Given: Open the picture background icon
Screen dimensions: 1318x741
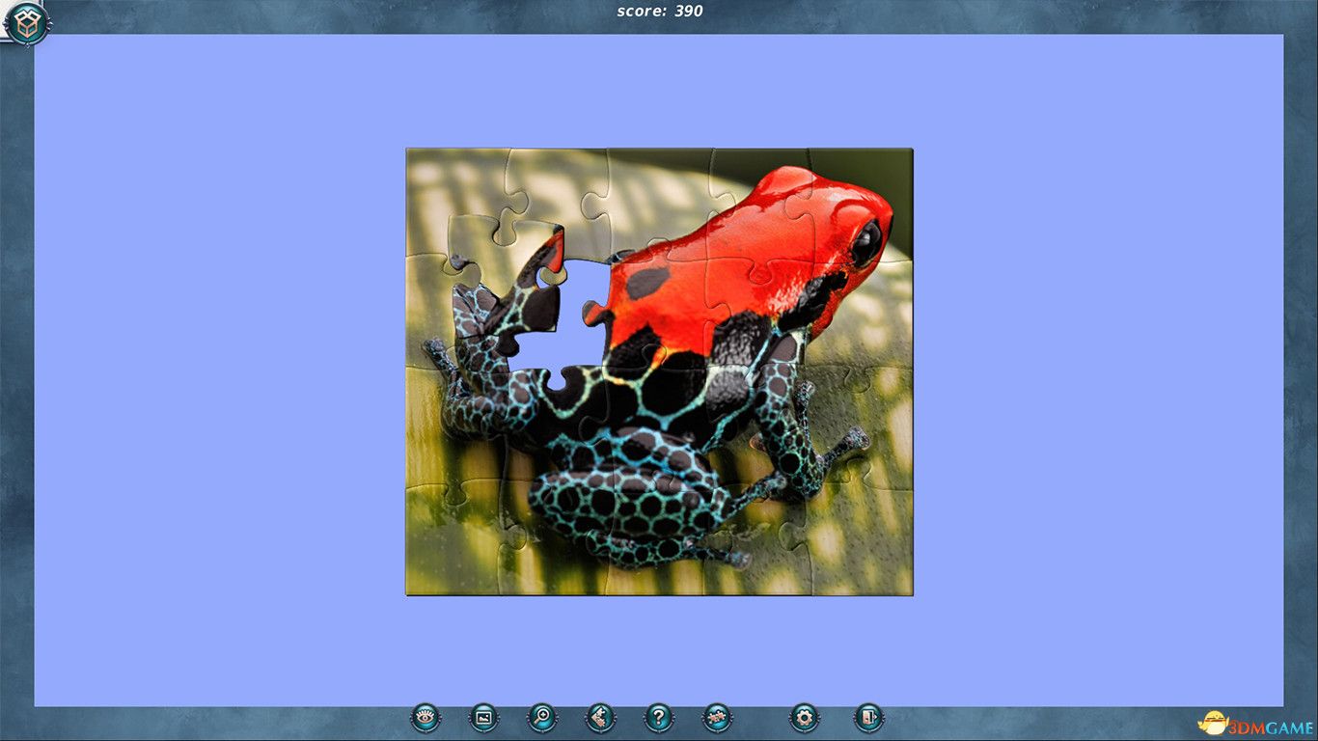Looking at the screenshot, I should click(x=484, y=717).
